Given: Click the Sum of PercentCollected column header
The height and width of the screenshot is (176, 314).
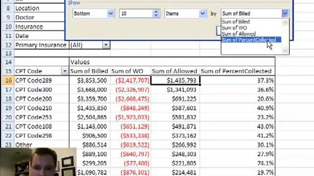Looking at the screenshot, I should tap(237, 71).
